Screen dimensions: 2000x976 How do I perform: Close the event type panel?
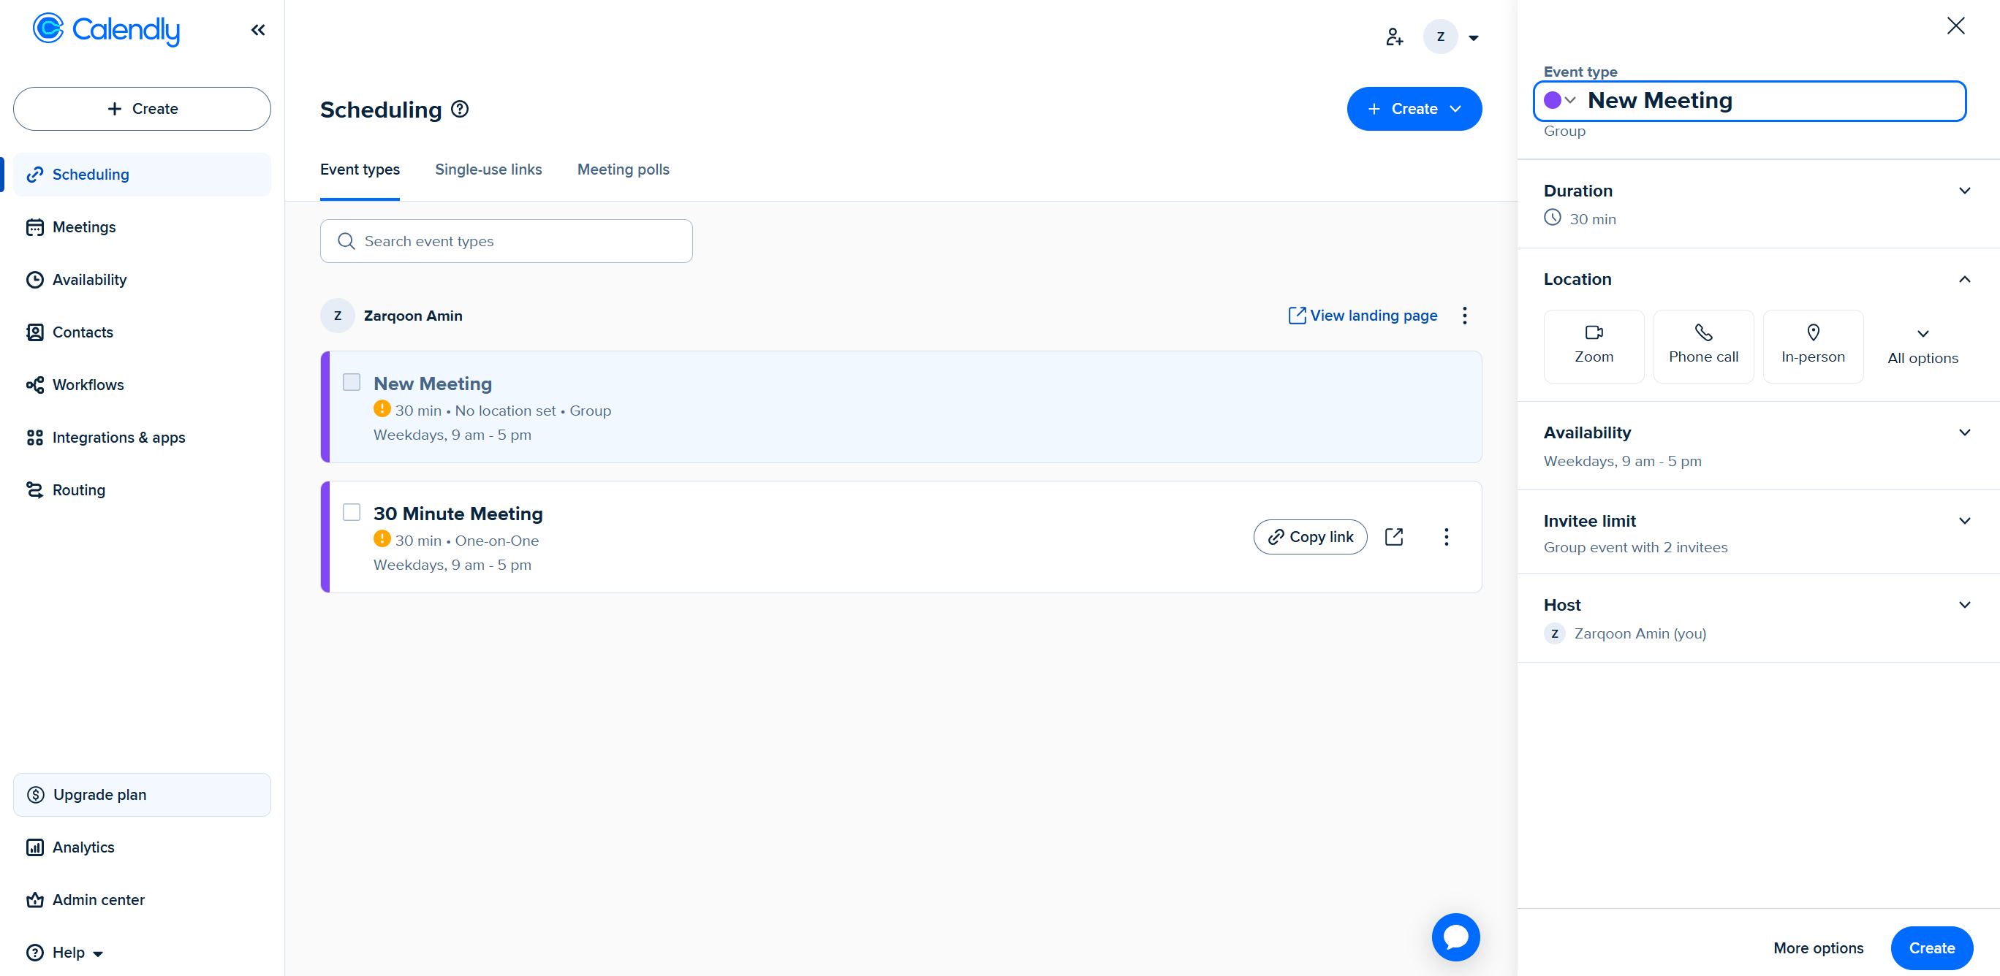pos(1955,26)
